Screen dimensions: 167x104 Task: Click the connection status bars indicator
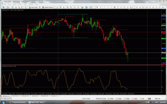[x=149, y=99]
